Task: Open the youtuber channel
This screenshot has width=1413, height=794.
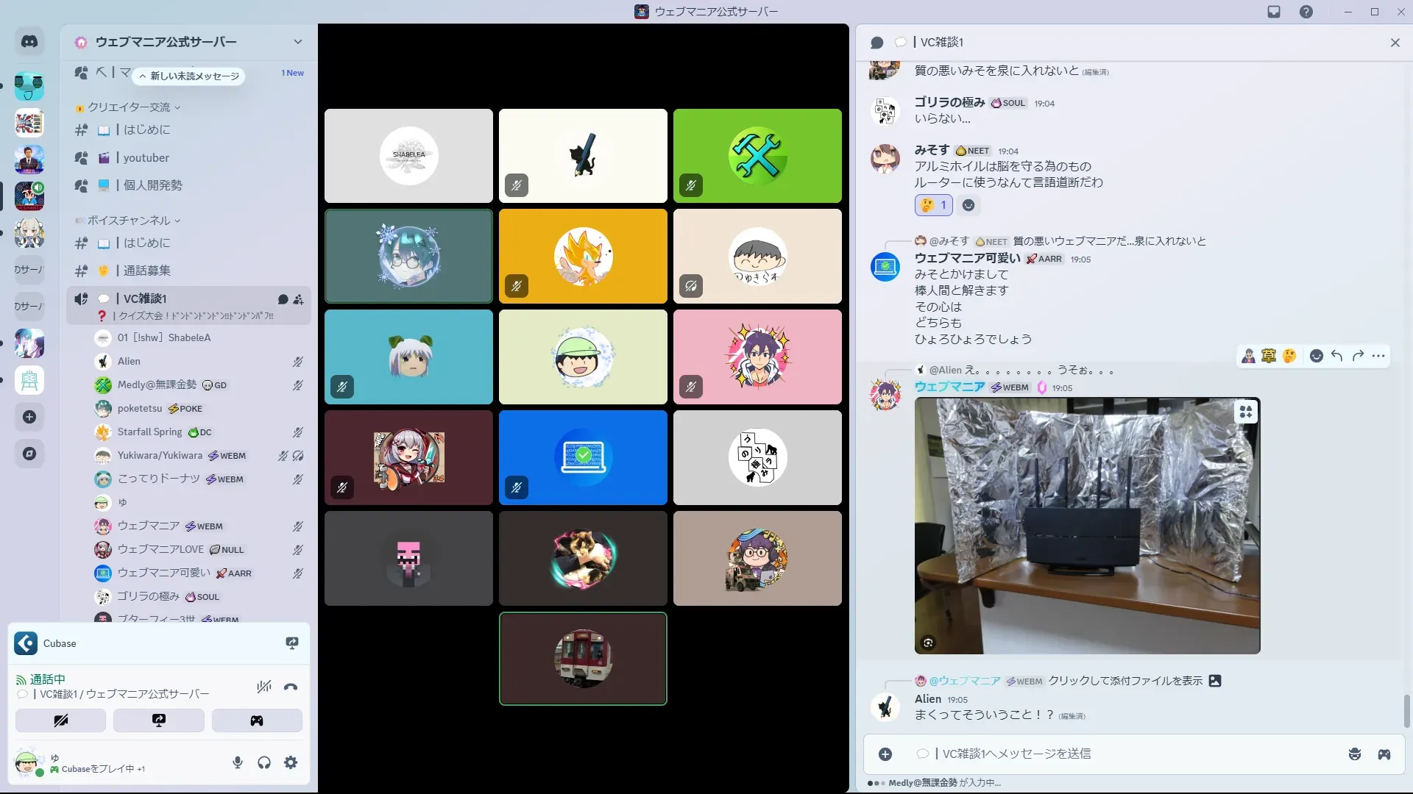Action: click(x=146, y=158)
